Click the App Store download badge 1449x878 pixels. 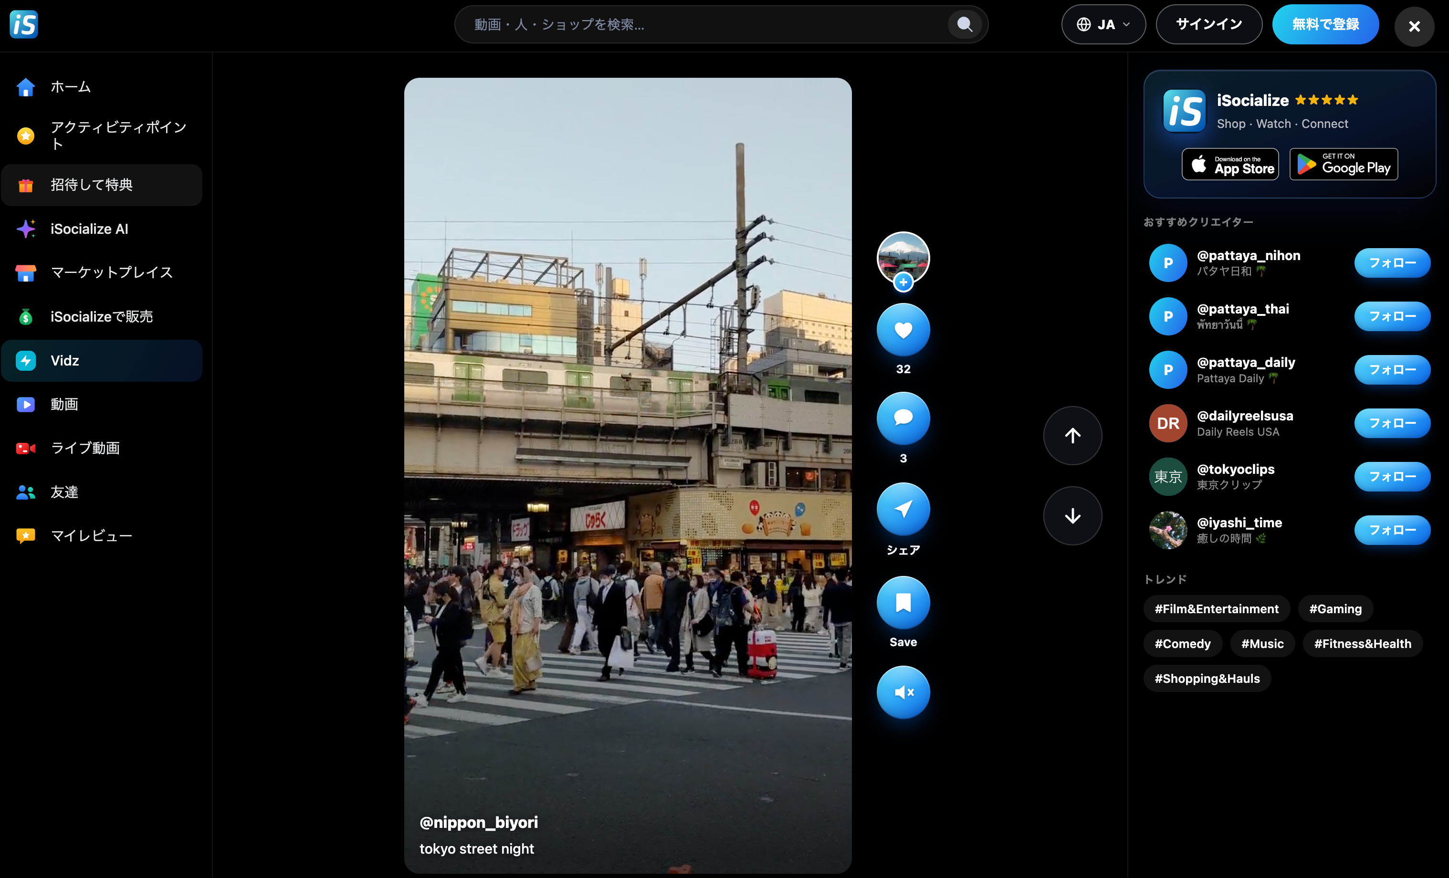pos(1230,164)
